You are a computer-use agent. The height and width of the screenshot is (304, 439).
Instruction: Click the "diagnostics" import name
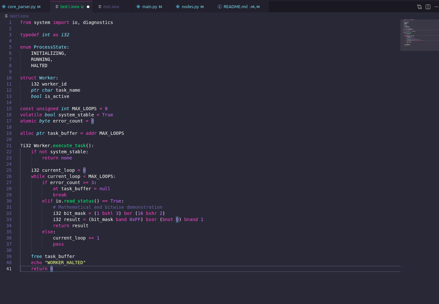(98, 22)
